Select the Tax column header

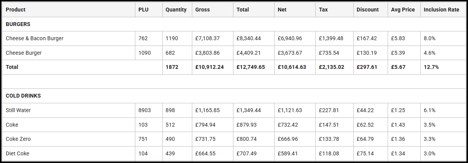coord(323,10)
